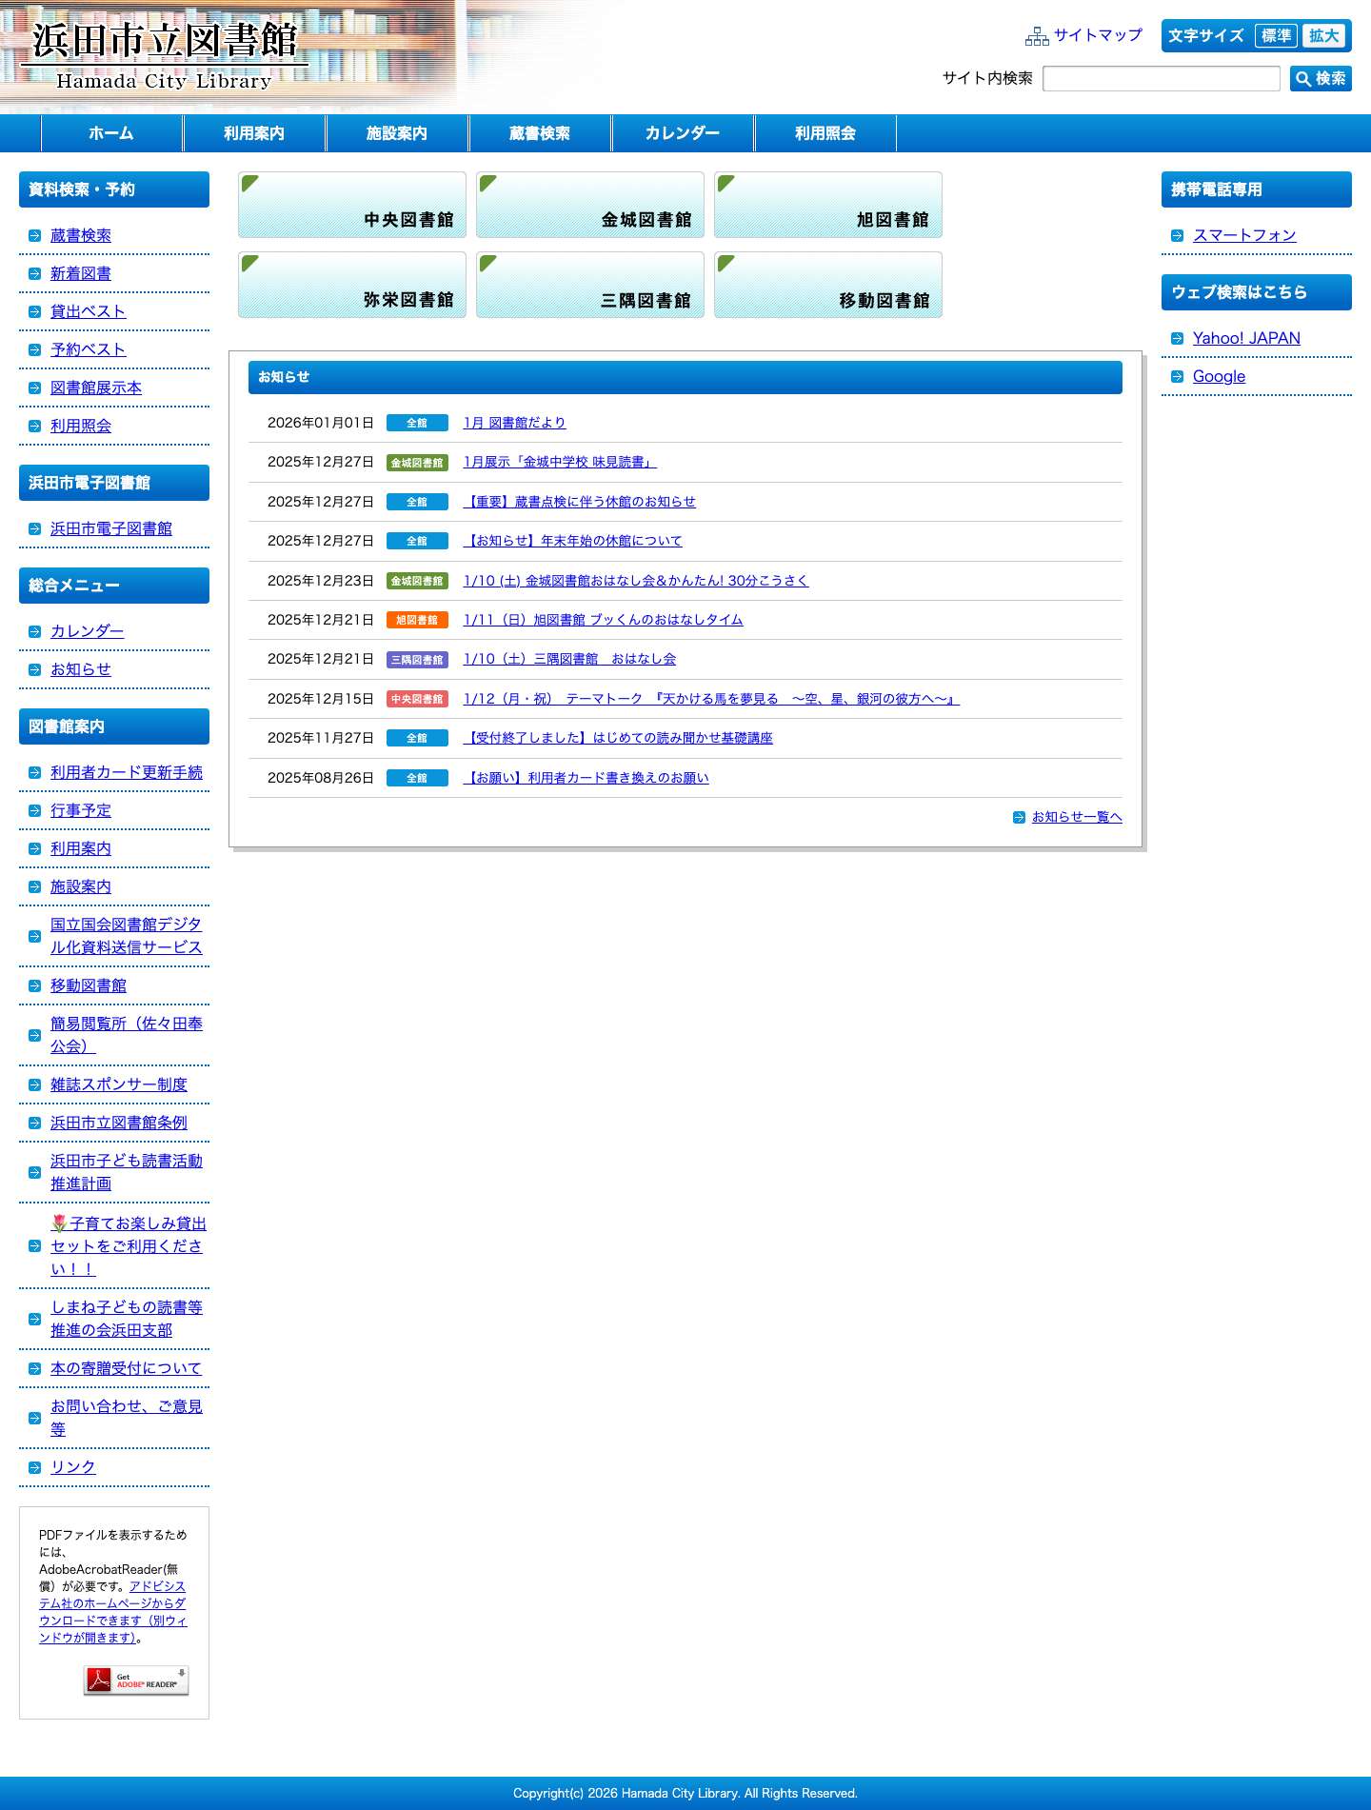1371x1810 pixels.
Task: Click the 全館 tag on 1月 図書館だより row
Action: 417,423
